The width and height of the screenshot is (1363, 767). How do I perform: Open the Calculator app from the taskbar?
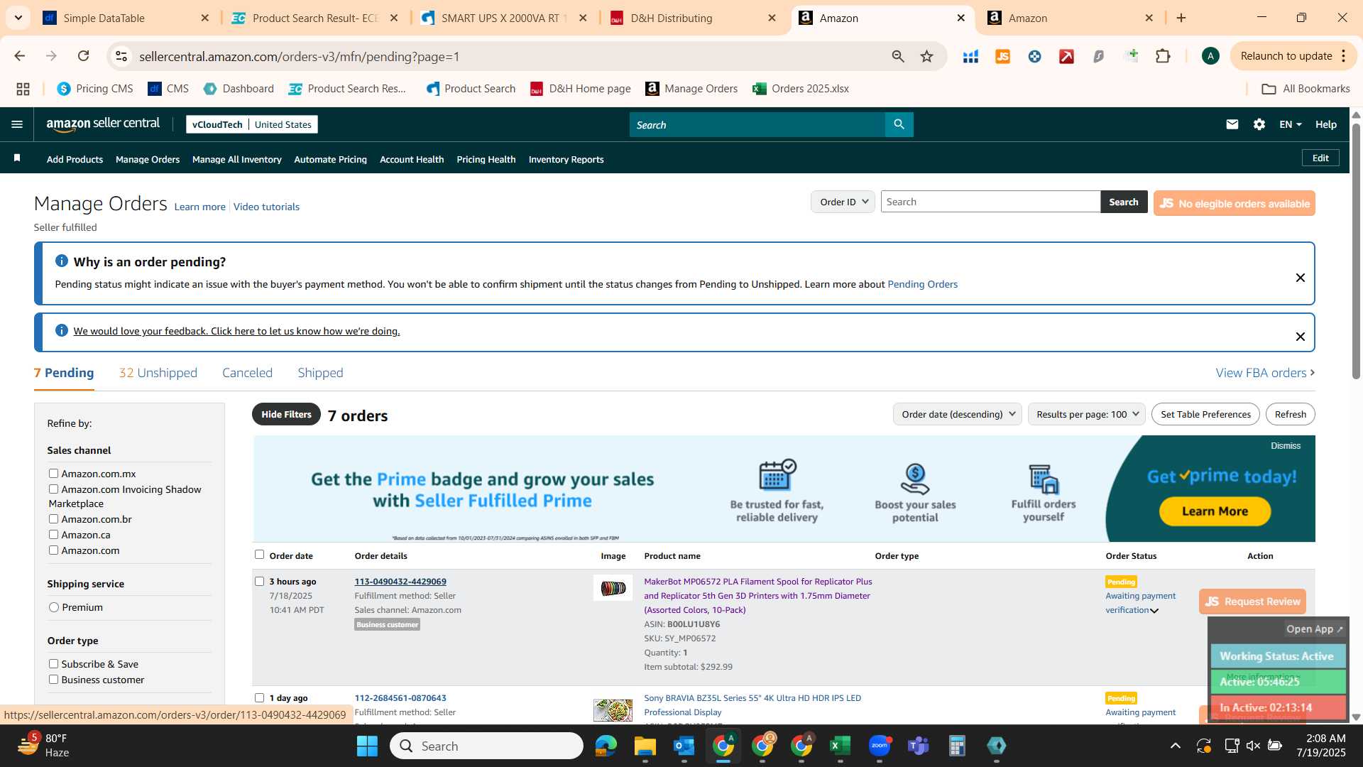pyautogui.click(x=957, y=746)
